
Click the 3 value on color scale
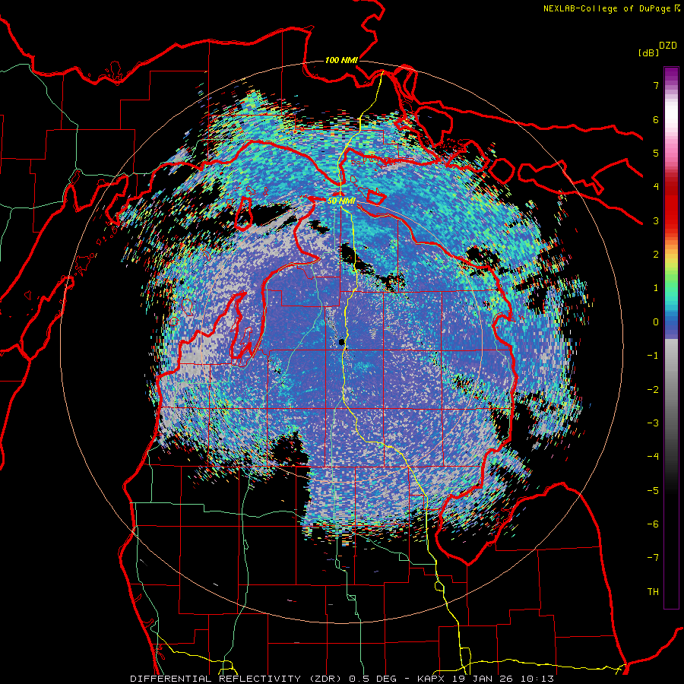pos(656,220)
